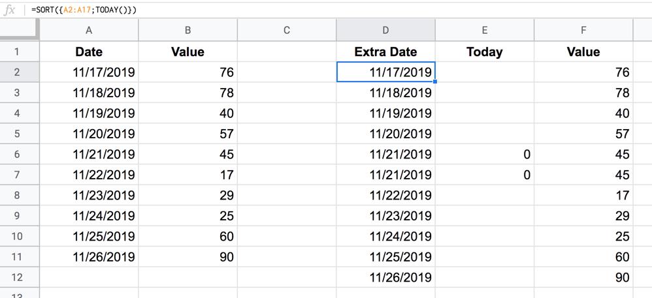Select row 1 header

(20, 52)
